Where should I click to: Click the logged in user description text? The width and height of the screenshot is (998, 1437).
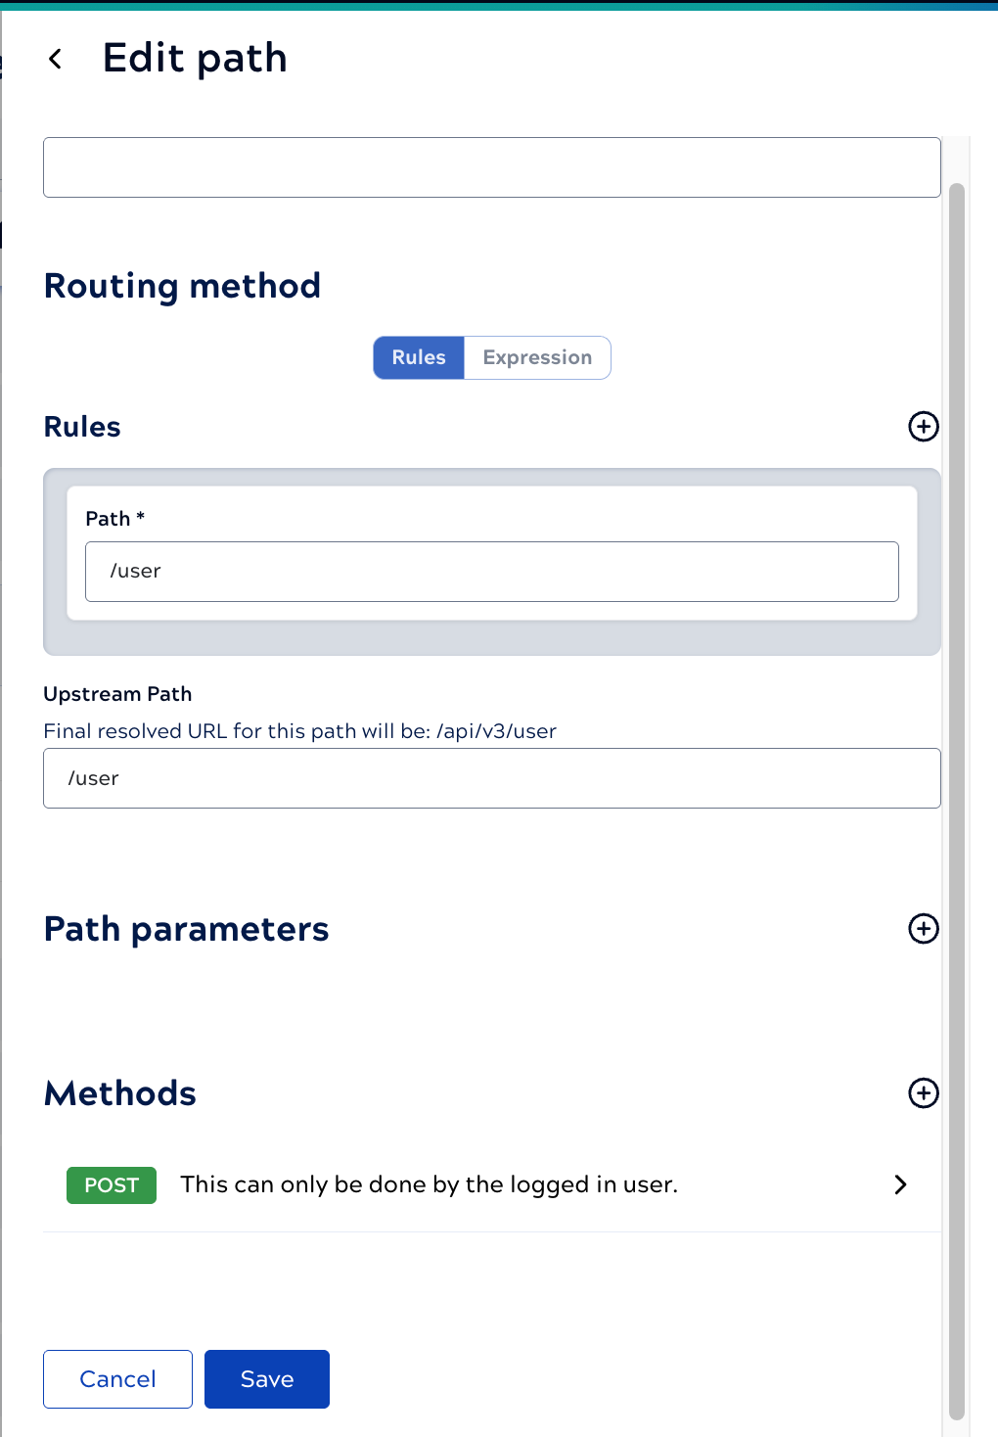point(429,1185)
